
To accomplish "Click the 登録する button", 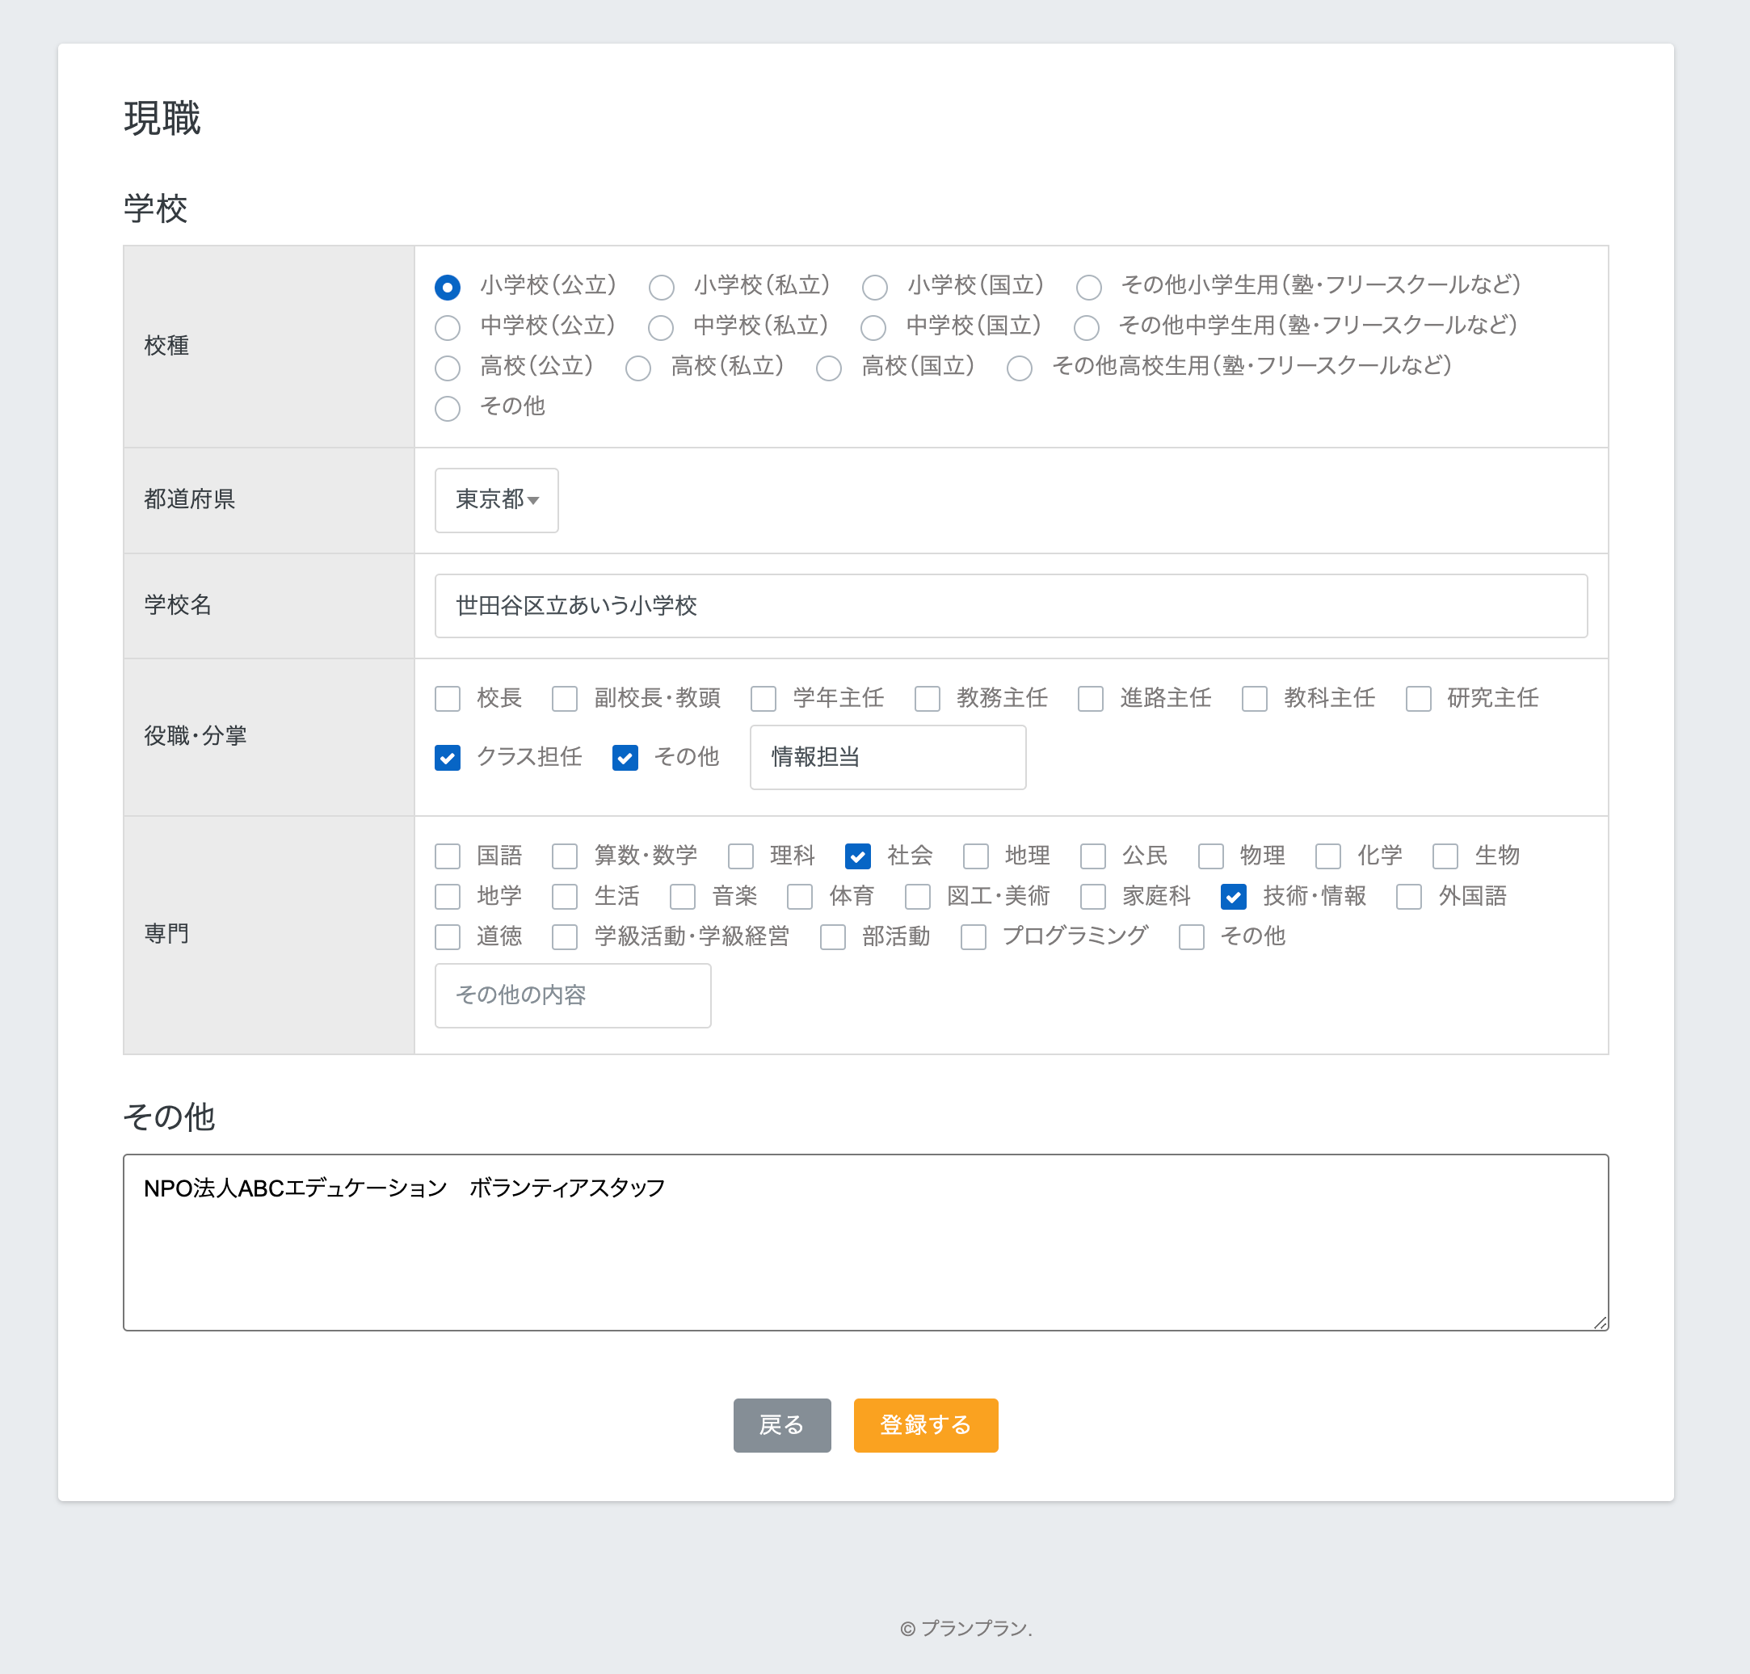I will 925,1425.
